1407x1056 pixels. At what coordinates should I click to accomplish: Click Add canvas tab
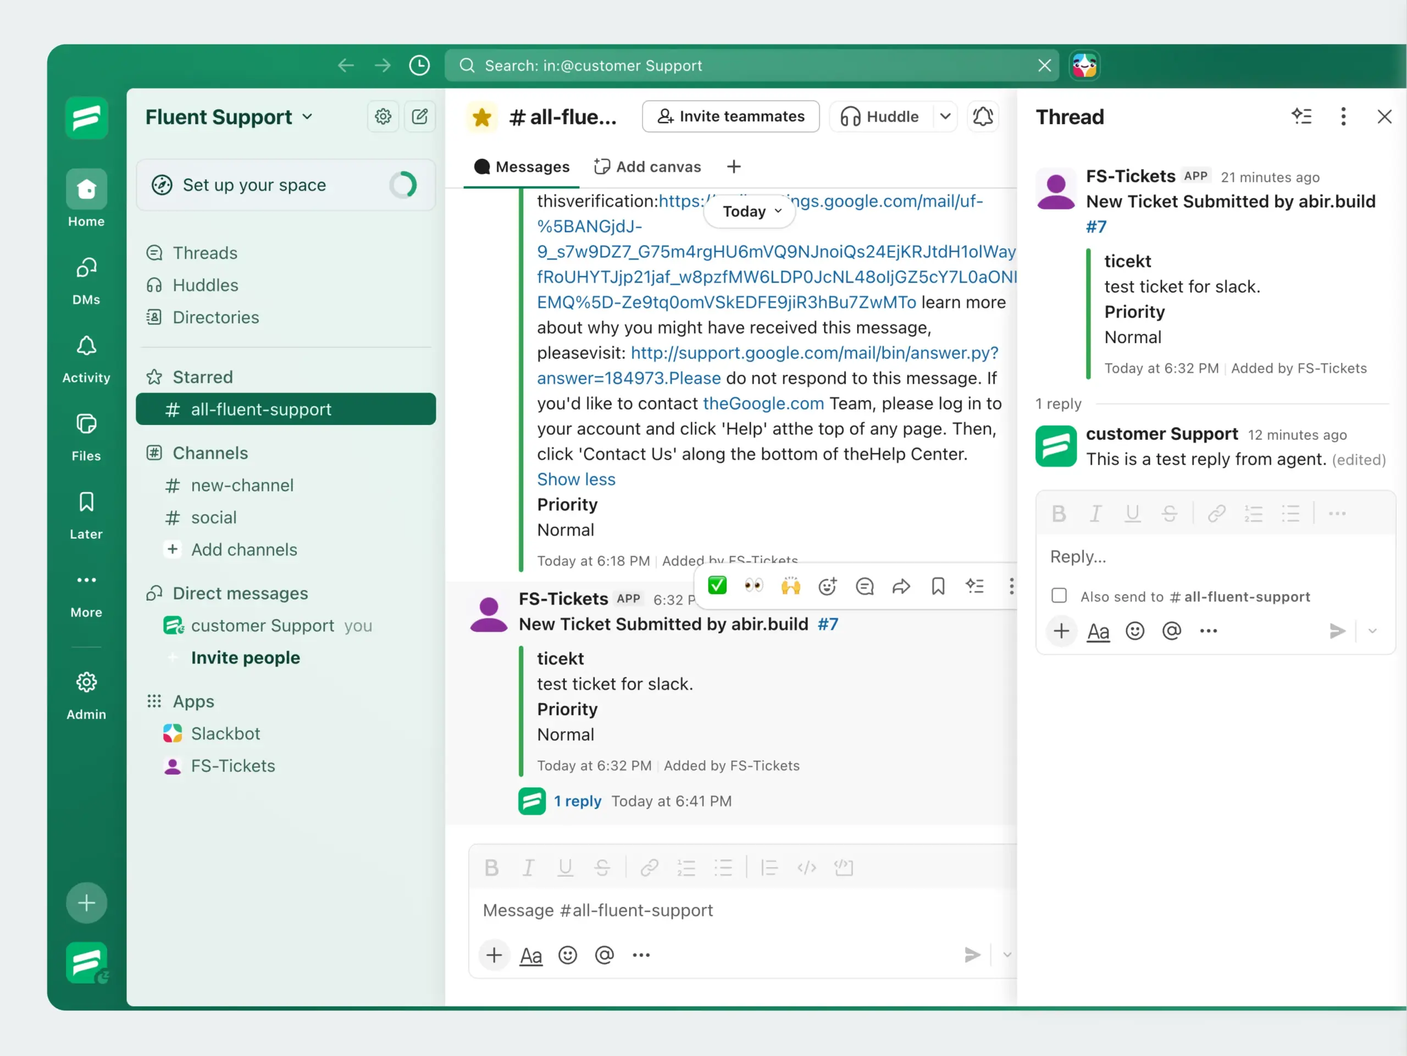tap(647, 167)
